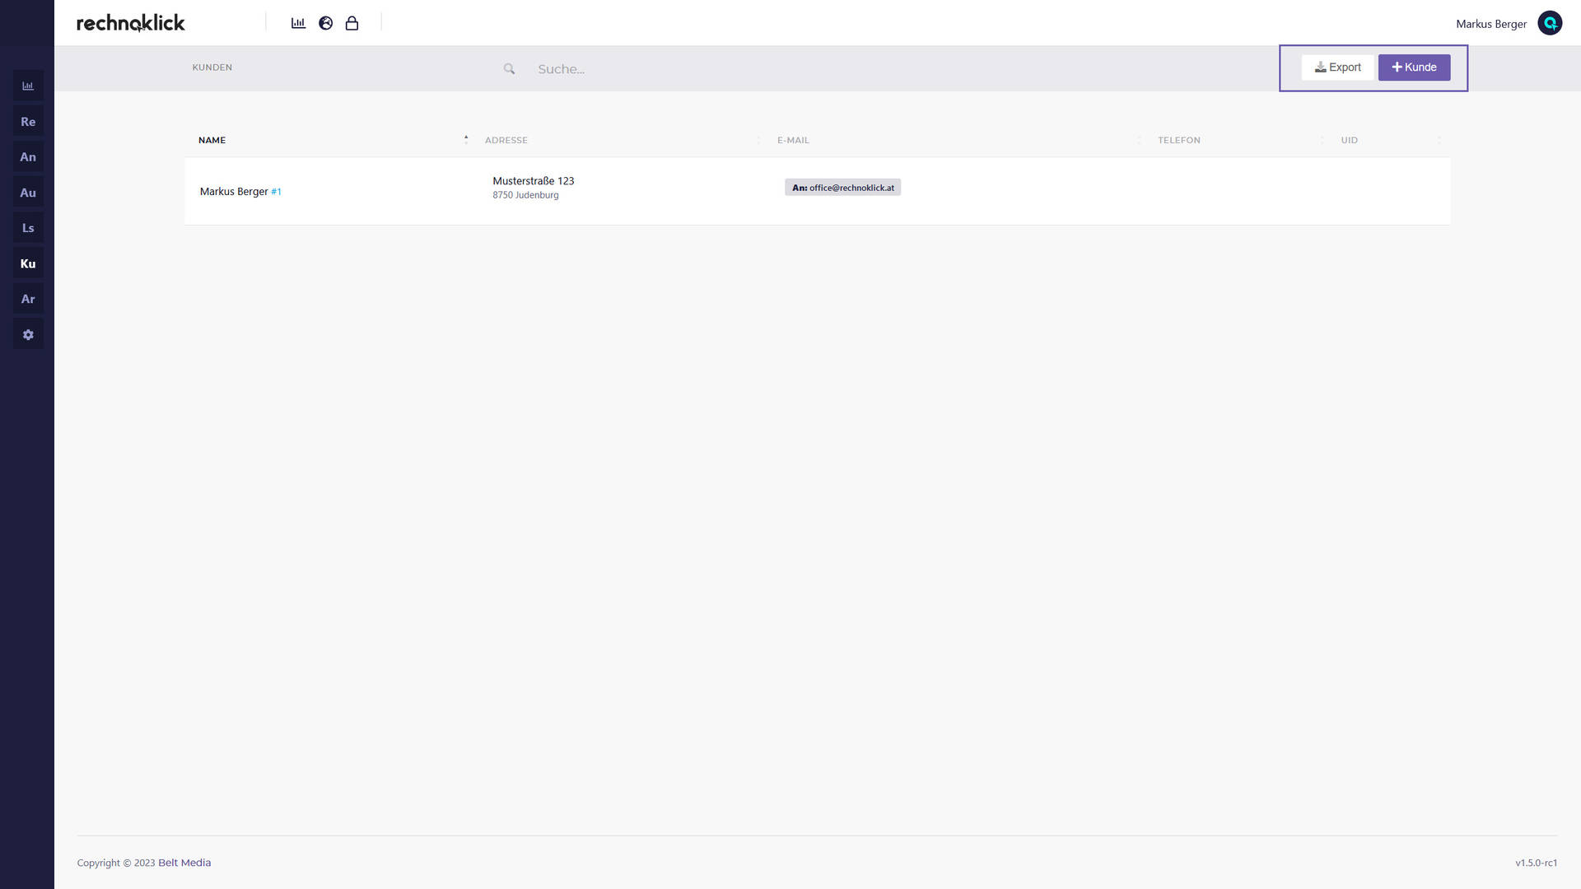Add a new Kunde
1581x889 pixels.
pos(1414,67)
